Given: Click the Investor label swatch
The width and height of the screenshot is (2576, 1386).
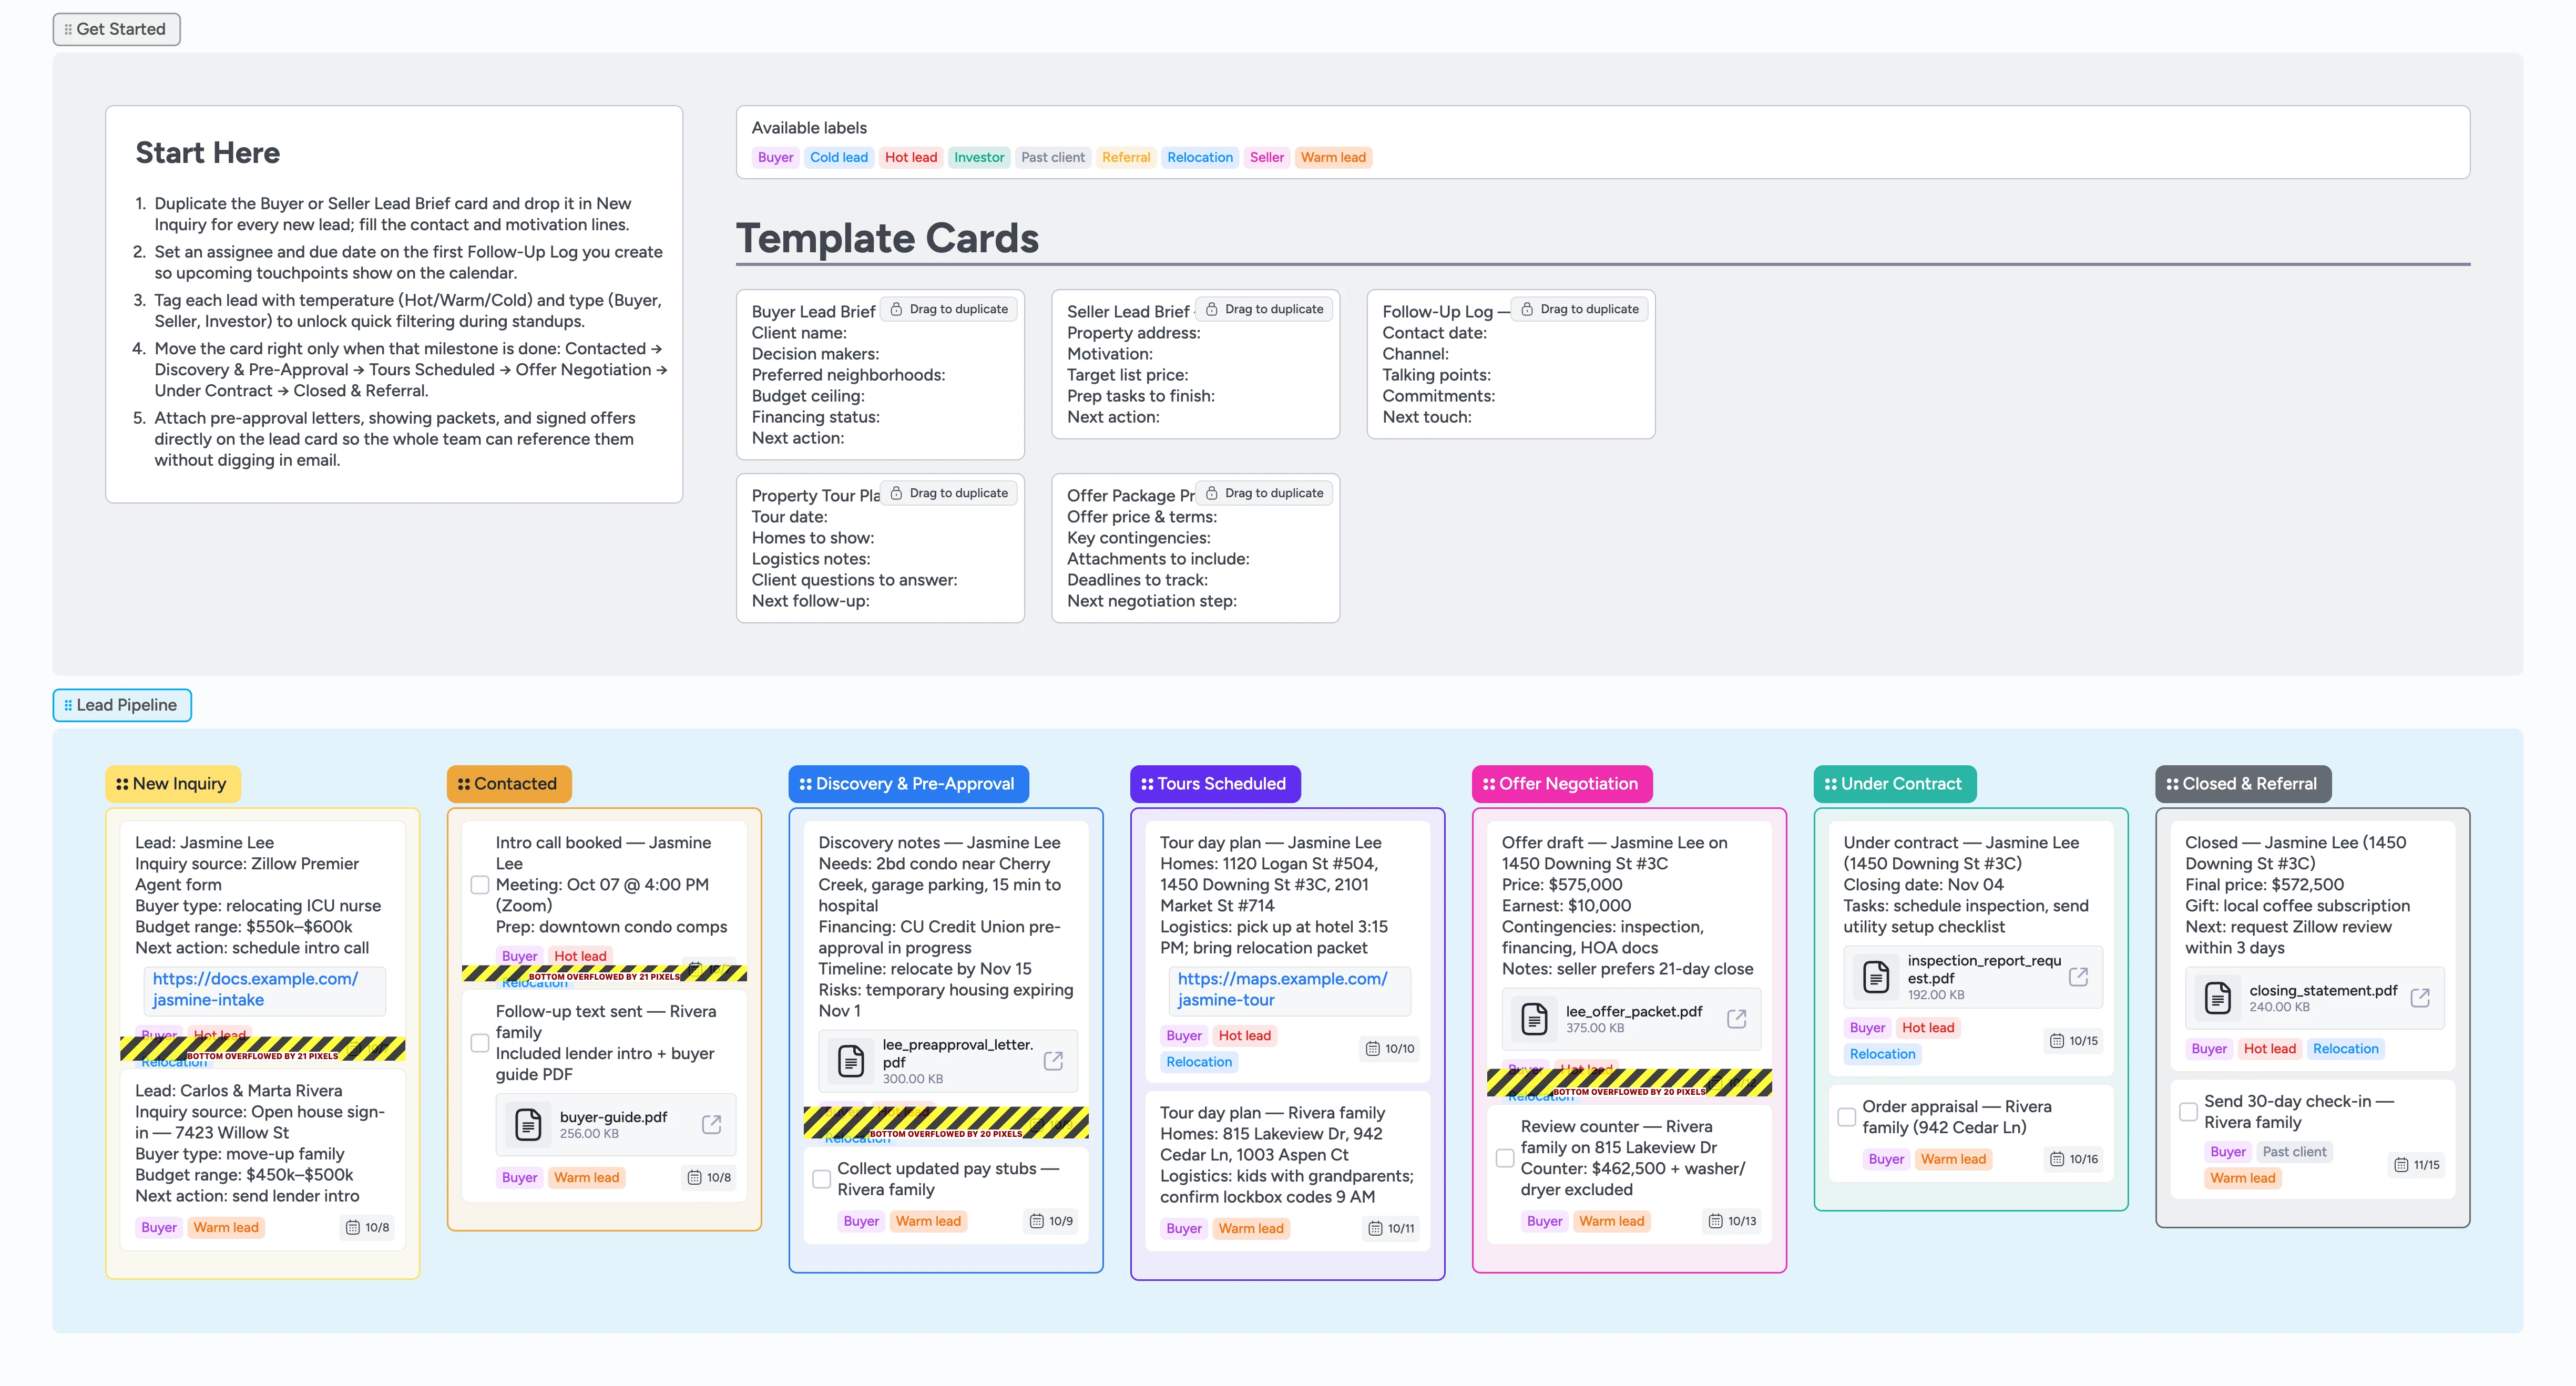Looking at the screenshot, I should coord(978,157).
